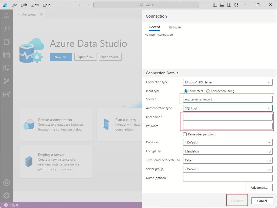The height and width of the screenshot is (208, 277).
Task: Click the Server name input field
Action: (228, 99)
